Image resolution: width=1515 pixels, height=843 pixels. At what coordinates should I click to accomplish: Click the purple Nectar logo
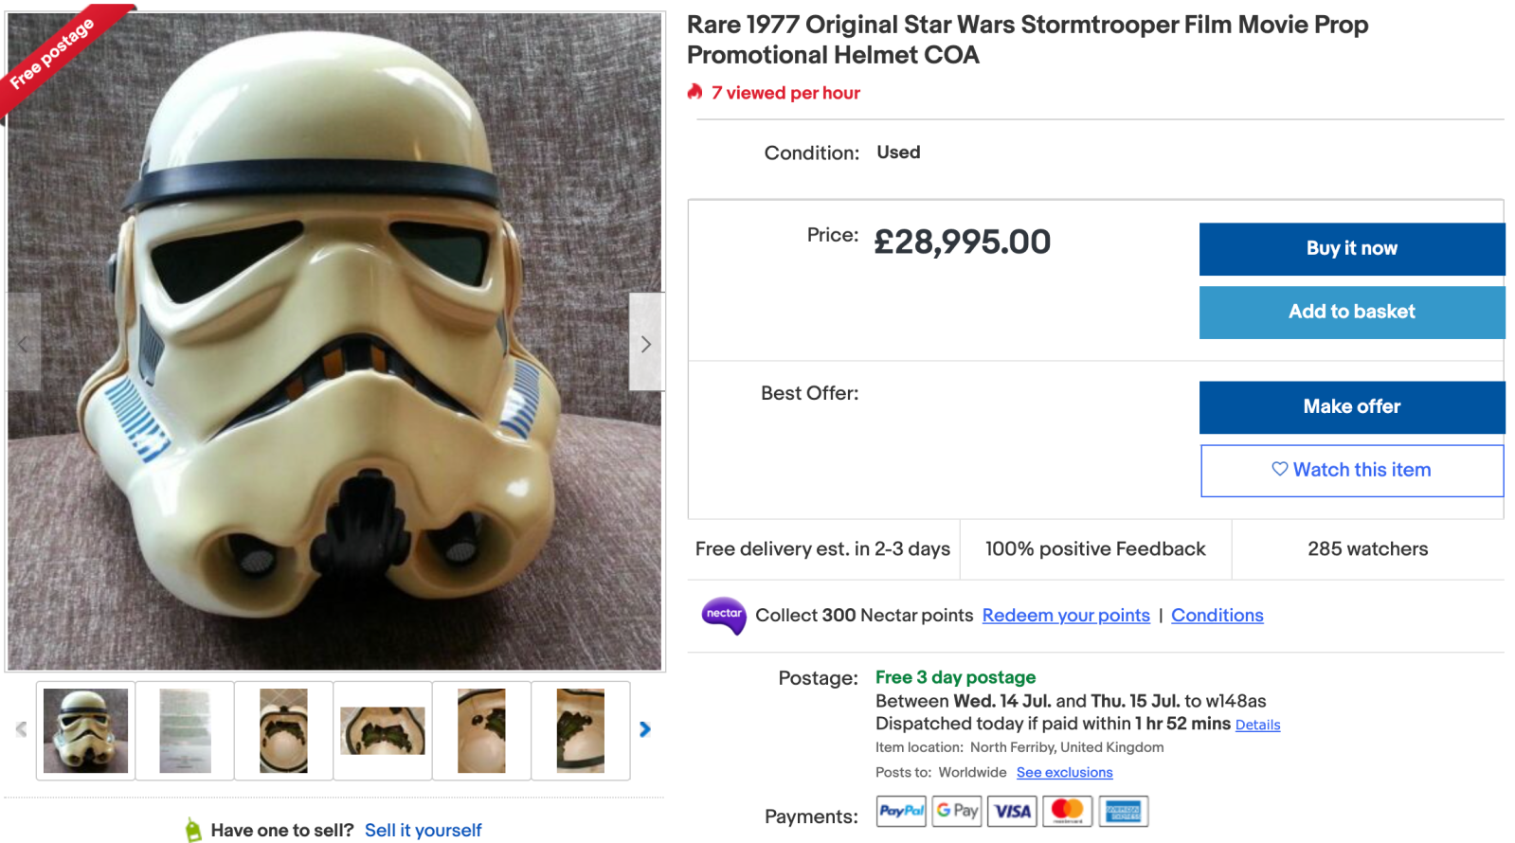point(724,615)
